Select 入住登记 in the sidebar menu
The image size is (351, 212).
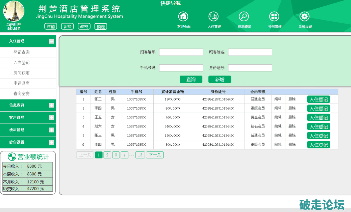pos(21,63)
